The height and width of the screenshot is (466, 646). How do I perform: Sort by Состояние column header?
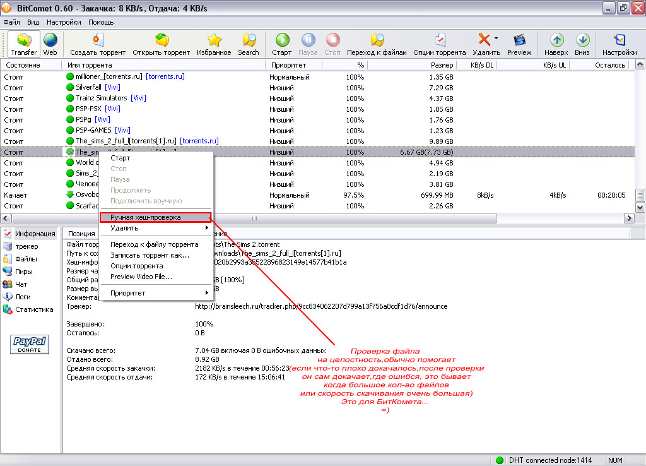(x=32, y=65)
